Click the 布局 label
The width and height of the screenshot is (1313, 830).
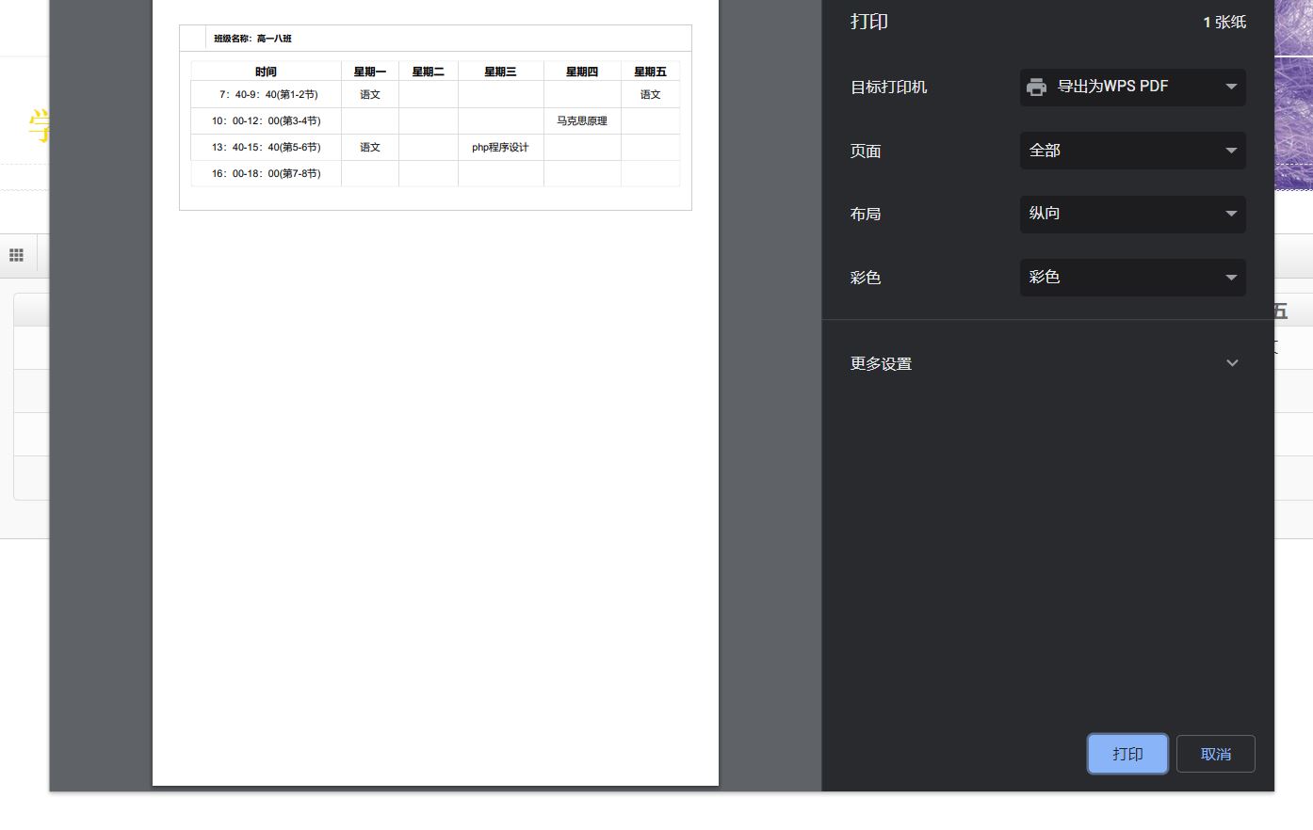pos(865,214)
